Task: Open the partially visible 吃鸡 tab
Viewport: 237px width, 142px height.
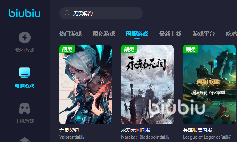Action: coord(231,34)
